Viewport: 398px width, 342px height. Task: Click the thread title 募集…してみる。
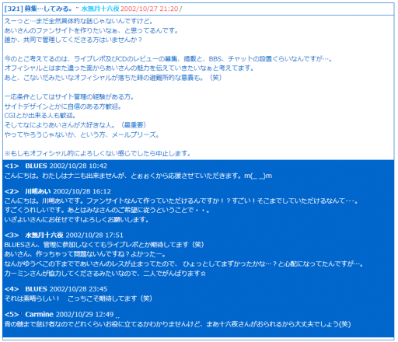pyautogui.click(x=48, y=9)
